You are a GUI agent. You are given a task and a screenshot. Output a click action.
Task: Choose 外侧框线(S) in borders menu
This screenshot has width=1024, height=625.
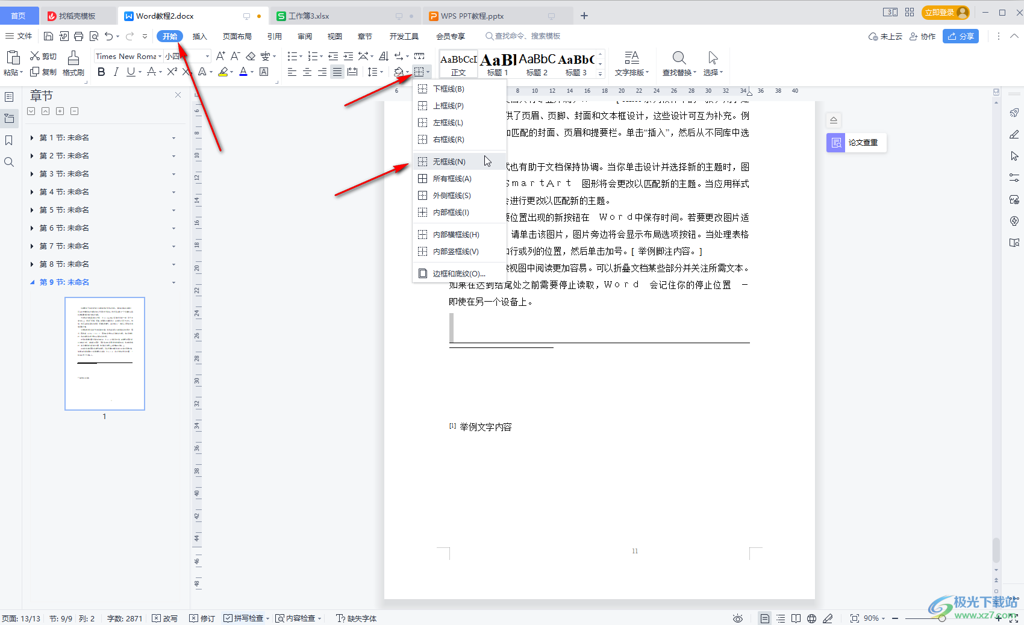459,195
